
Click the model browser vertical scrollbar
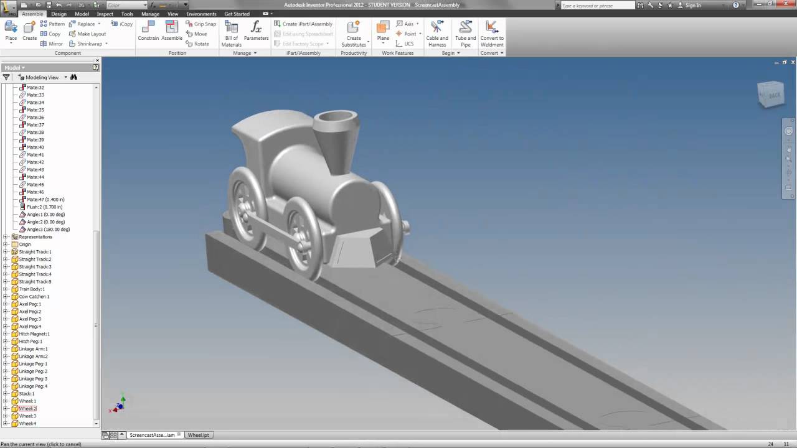97,325
